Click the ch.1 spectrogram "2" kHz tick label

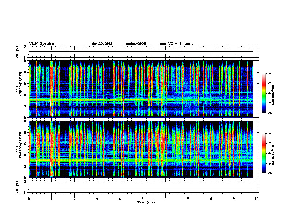click(x=26, y=106)
